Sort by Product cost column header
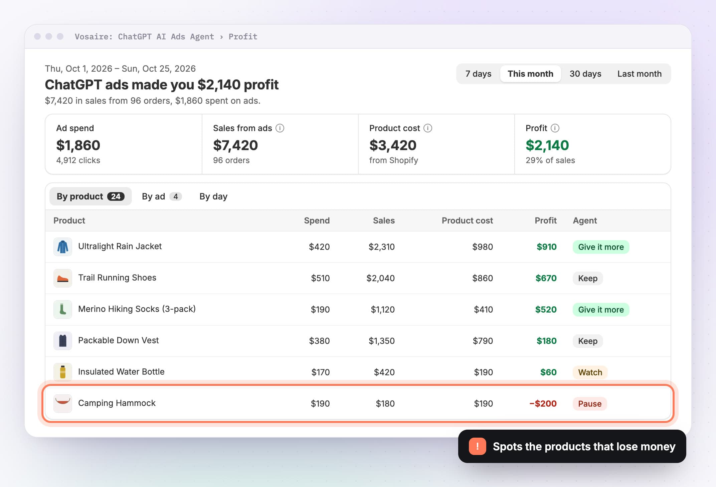 (x=467, y=220)
